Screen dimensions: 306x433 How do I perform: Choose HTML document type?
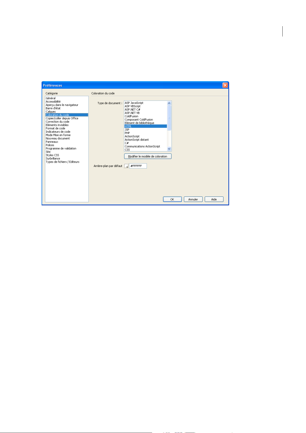tap(146, 126)
